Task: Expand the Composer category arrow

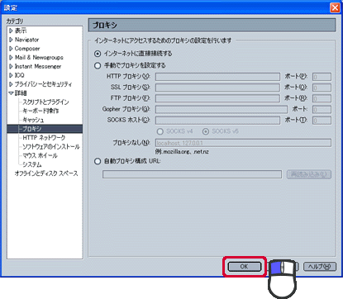Action: coord(11,49)
